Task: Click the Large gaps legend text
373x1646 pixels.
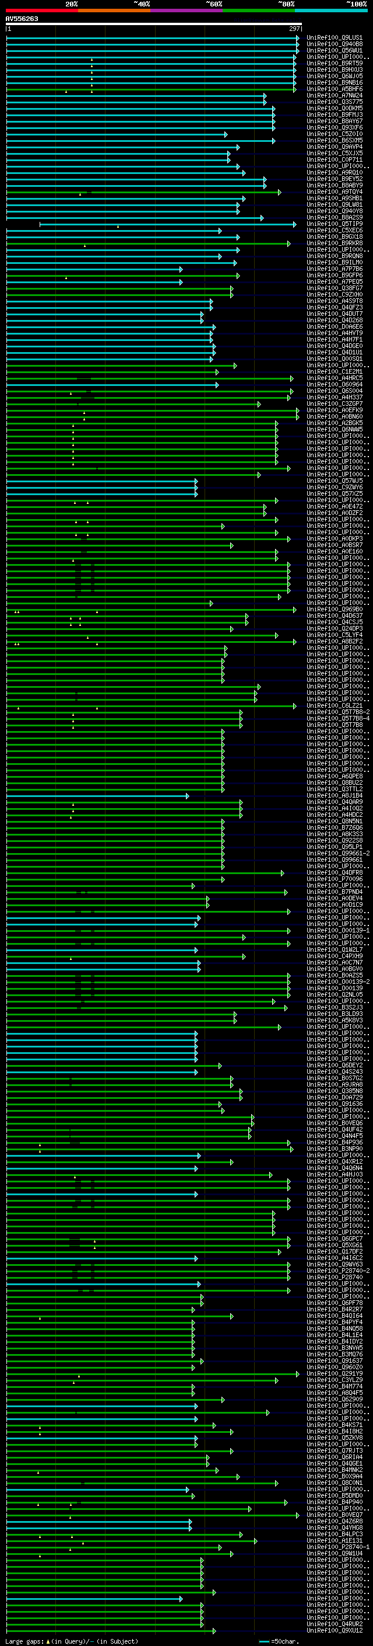Action: pos(72,1641)
